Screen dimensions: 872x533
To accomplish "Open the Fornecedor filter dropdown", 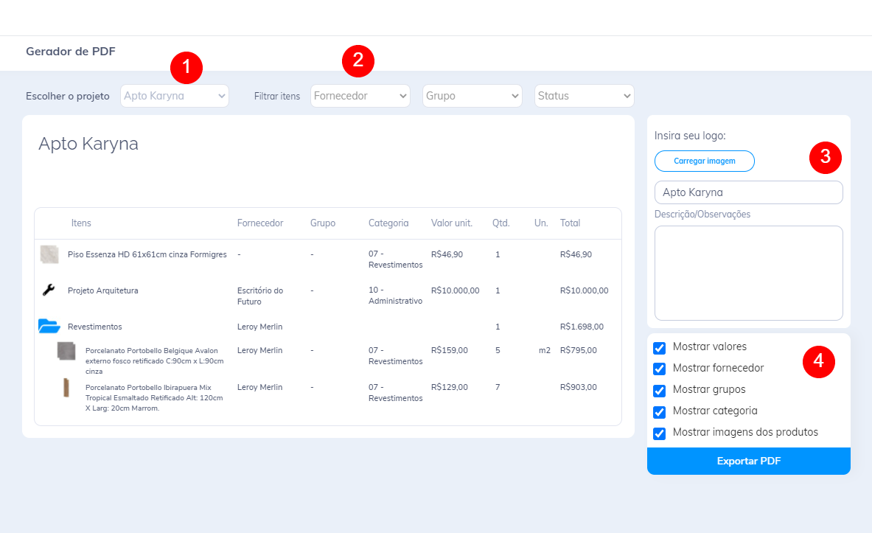I will click(x=360, y=96).
